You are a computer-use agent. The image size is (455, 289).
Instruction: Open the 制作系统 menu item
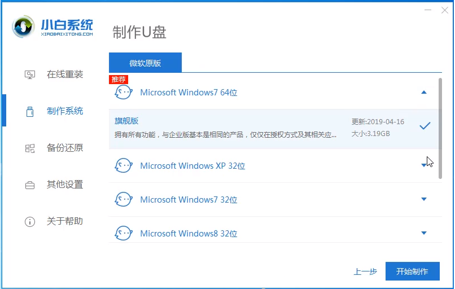65,111
